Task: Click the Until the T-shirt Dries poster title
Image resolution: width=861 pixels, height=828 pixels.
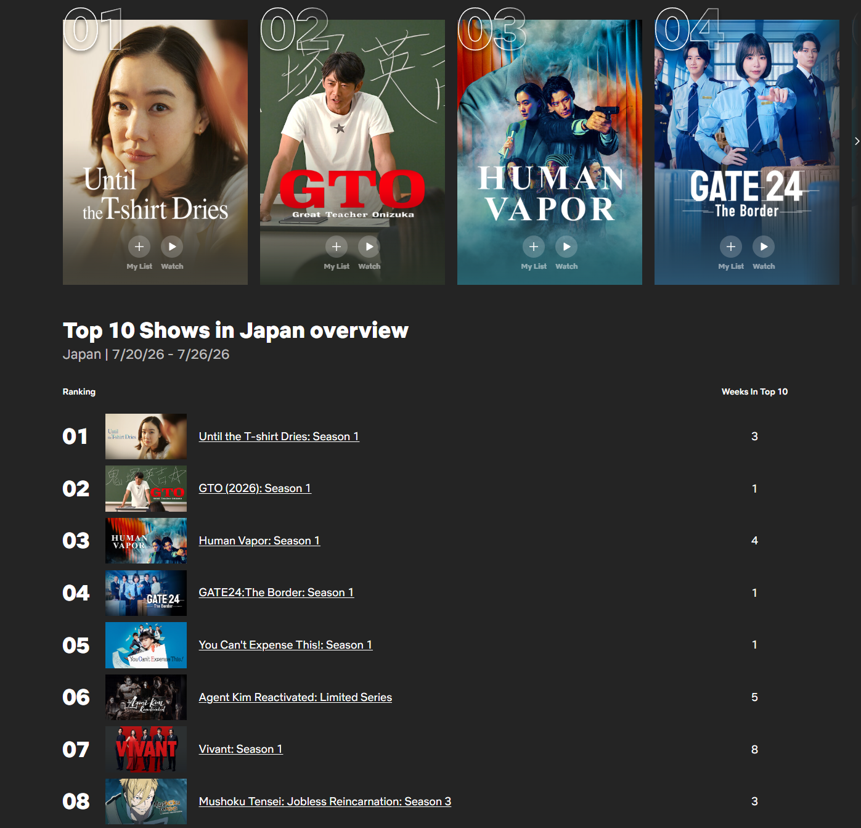Action: point(155,195)
